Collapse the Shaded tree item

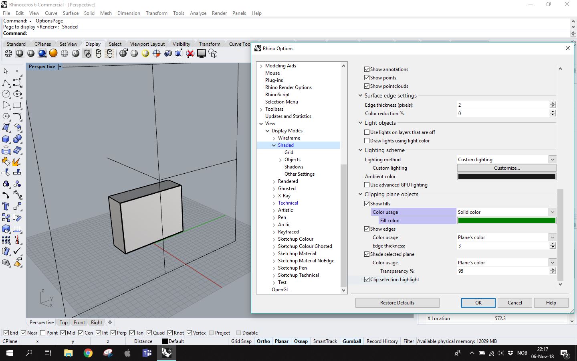click(x=274, y=145)
